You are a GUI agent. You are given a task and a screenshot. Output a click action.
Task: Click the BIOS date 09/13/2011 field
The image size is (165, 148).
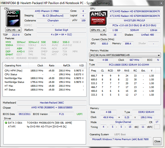(x=25, y=114)
